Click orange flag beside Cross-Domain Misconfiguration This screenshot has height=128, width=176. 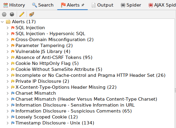pos(13,40)
